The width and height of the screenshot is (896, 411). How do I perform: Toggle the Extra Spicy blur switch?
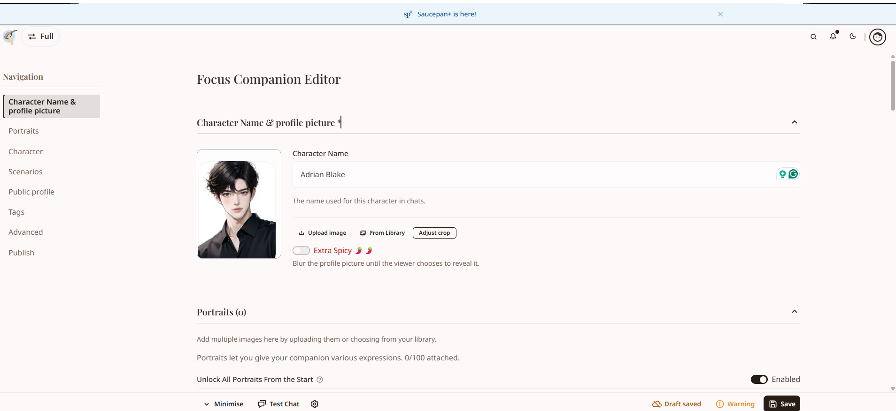point(301,251)
